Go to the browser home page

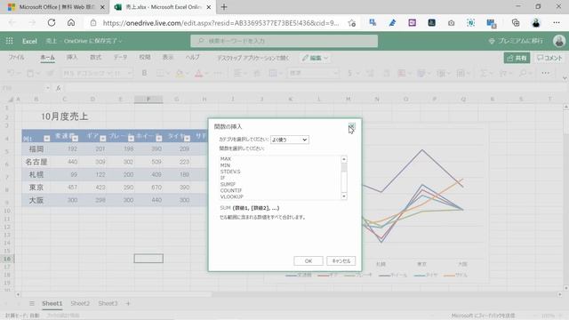[x=71, y=23]
